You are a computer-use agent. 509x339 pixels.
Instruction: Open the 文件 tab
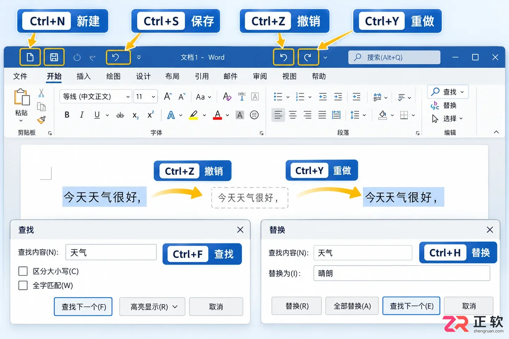coord(20,76)
